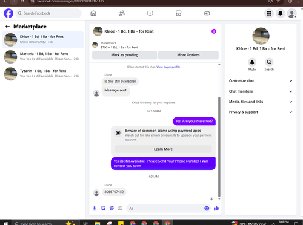This screenshot has width=303, height=225.
Task: Choose a sticker icon in composer
Action: (x=112, y=209)
